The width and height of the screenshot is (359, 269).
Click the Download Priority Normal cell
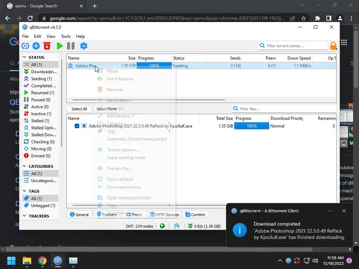coord(277,126)
